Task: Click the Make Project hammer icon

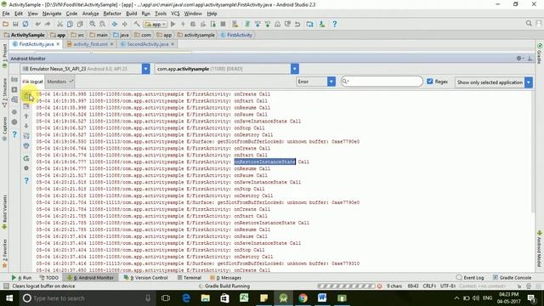Action: click(137, 24)
